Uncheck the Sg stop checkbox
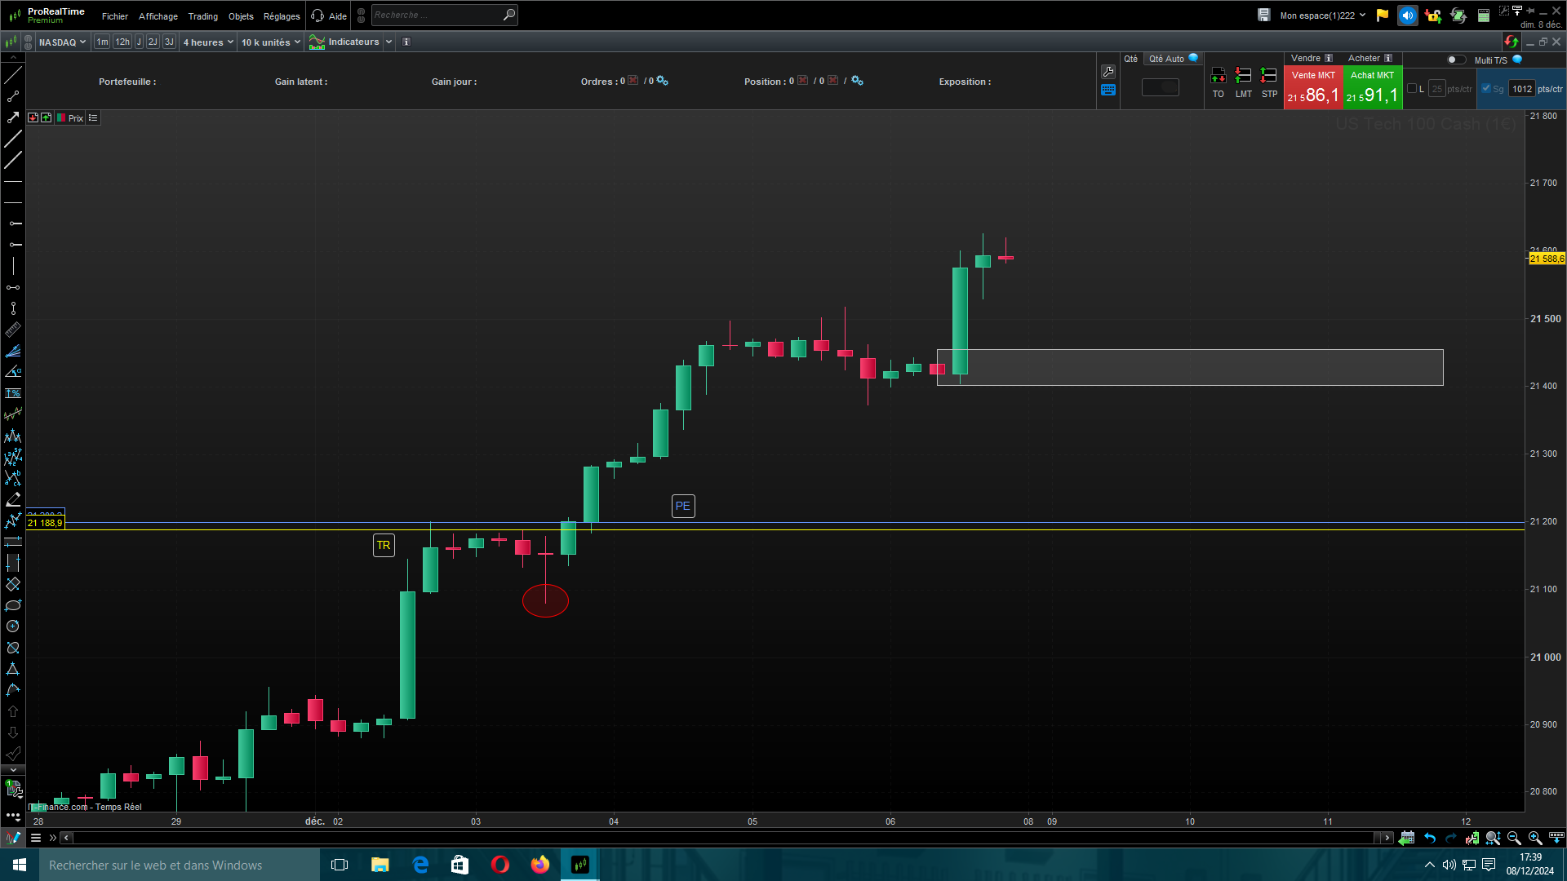Viewport: 1567px width, 881px height. coord(1486,89)
